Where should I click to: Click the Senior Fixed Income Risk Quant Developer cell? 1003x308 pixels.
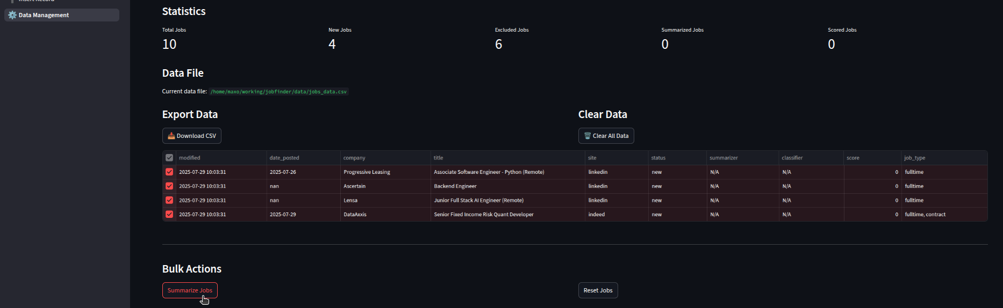[x=484, y=214]
